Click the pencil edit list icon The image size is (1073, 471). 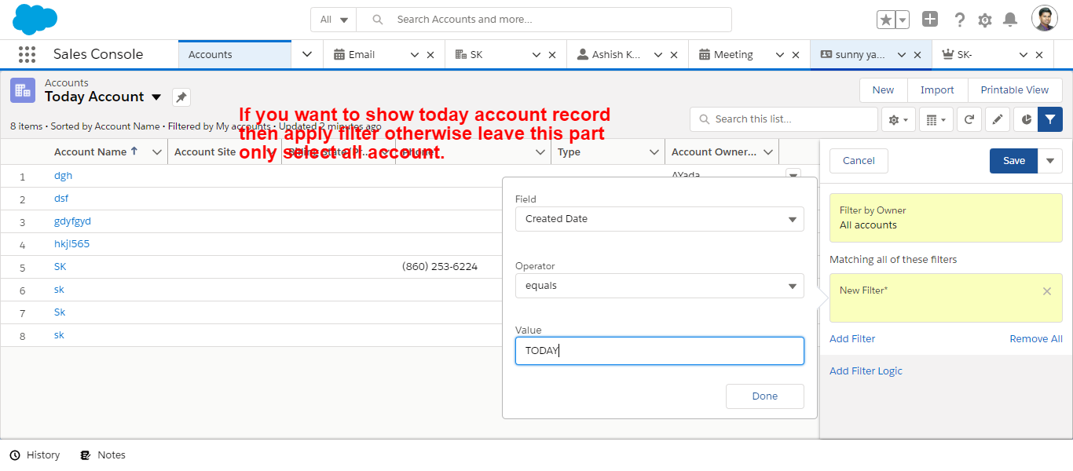pos(998,119)
